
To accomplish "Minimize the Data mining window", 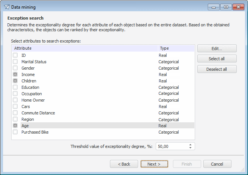I will pyautogui.click(x=214, y=7).
